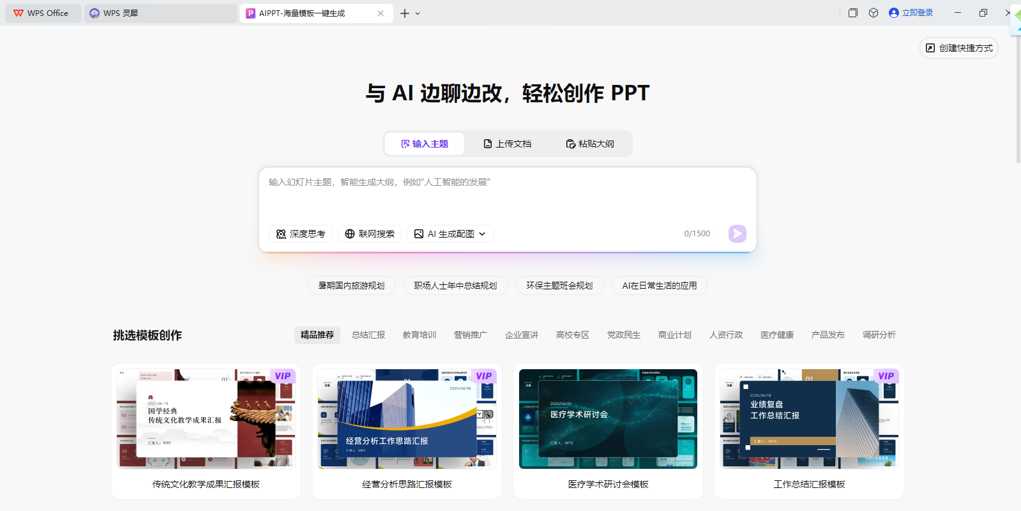Click the 挑选模板创作 heading
Screen dimensions: 1021x511
coord(147,335)
